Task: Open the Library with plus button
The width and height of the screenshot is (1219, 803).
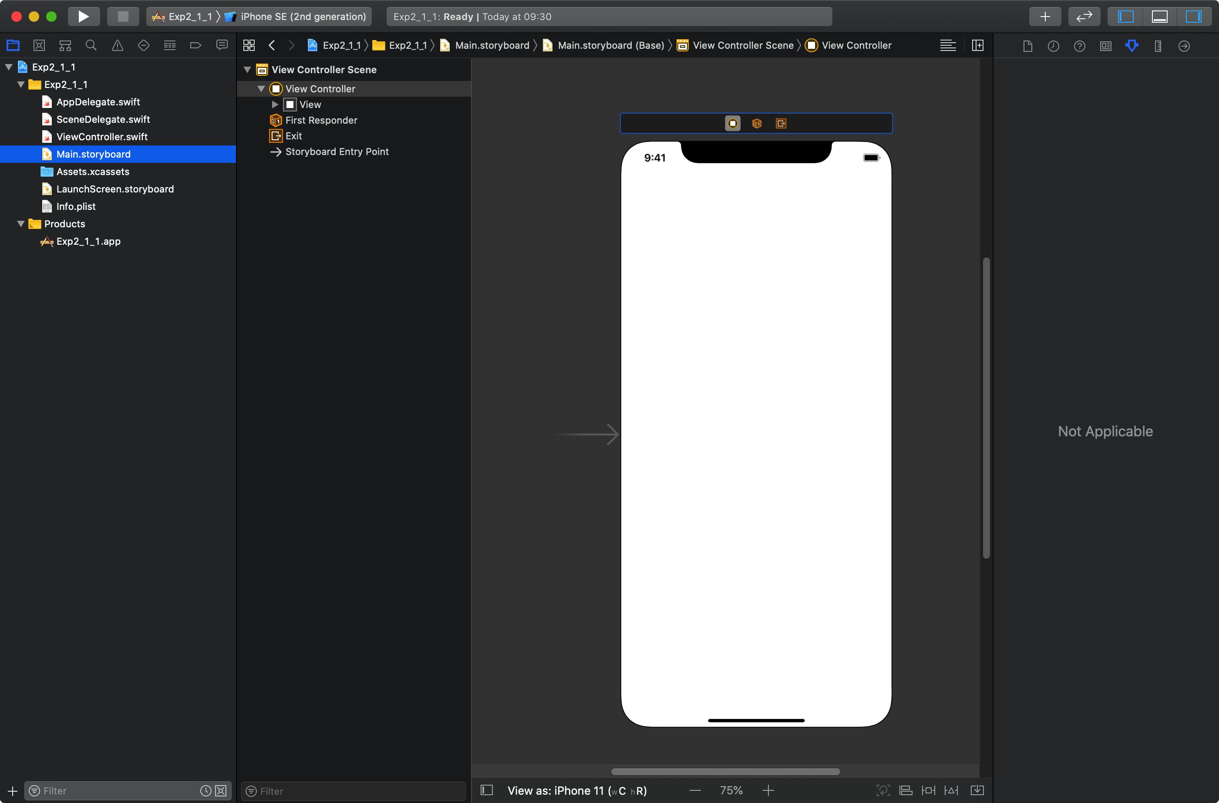Action: tap(1045, 17)
